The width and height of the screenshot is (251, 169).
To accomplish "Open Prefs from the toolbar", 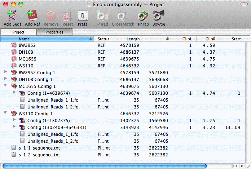I will pyautogui.click(x=83, y=15).
